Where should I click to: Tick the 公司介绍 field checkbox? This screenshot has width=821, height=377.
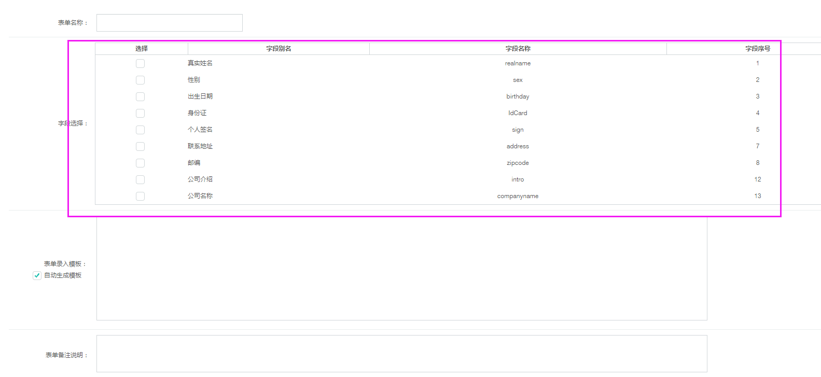(140, 179)
